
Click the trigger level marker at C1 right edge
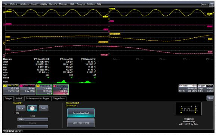(x=213, y=13)
